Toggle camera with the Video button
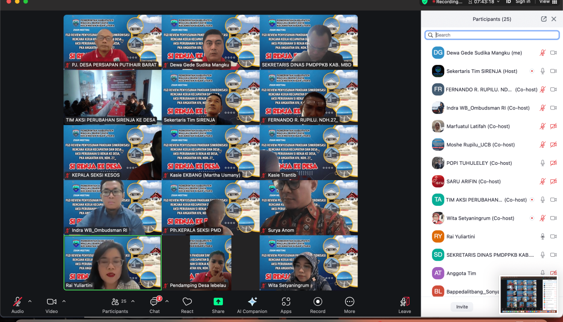 (x=52, y=302)
